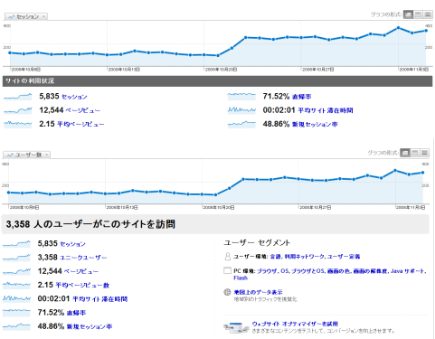Screen dimensions: 435x339
Task: Click the sparkline beside 5,835 セッション under サイトの利用状況
Action: (18, 97)
